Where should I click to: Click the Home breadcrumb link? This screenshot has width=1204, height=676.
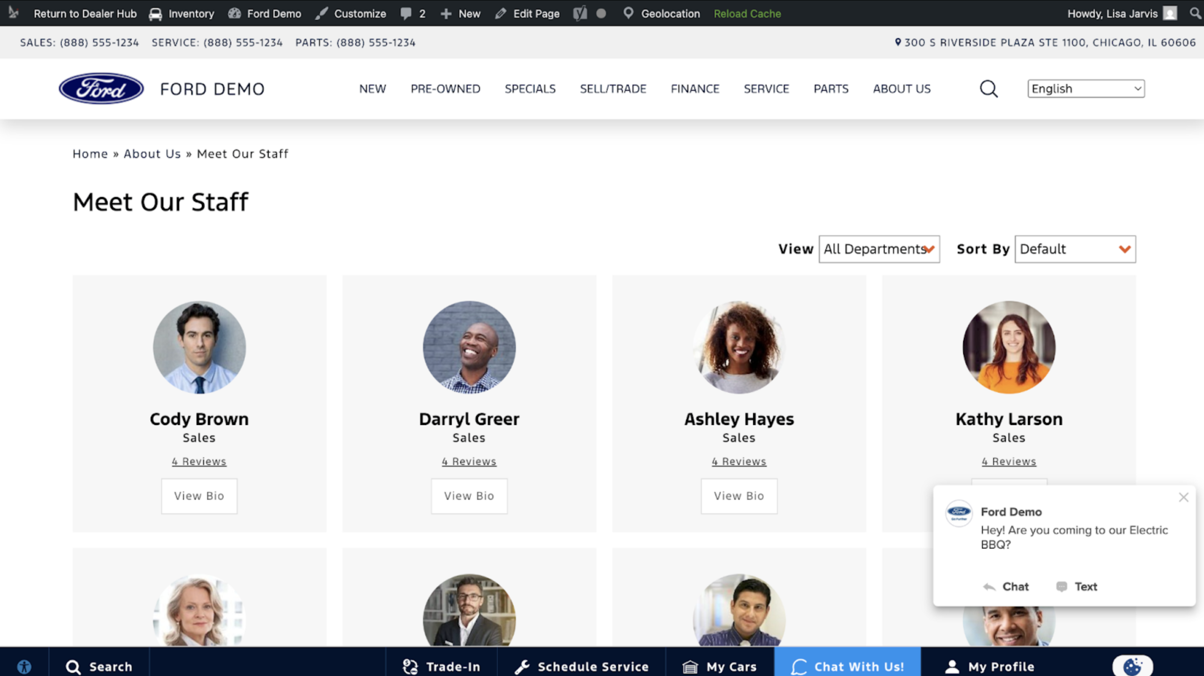90,154
